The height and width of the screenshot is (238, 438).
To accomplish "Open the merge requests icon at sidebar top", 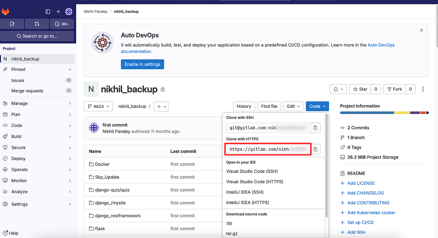I will pyautogui.click(x=37, y=24).
